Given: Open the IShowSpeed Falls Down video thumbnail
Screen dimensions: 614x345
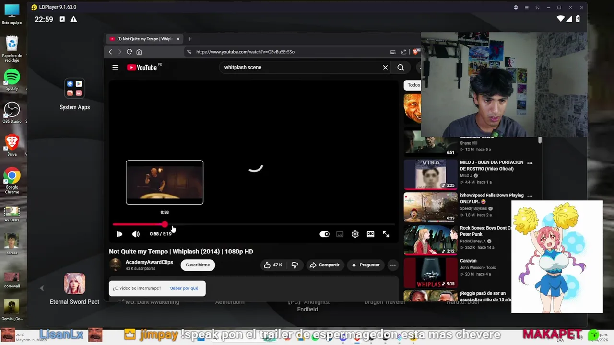Looking at the screenshot, I should (x=431, y=207).
